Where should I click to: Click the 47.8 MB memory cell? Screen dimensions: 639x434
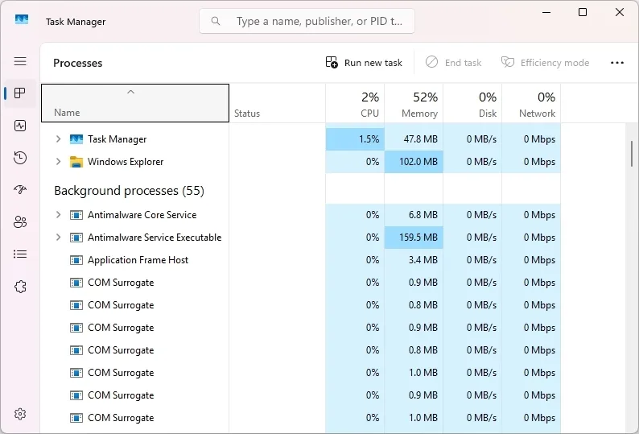(414, 139)
